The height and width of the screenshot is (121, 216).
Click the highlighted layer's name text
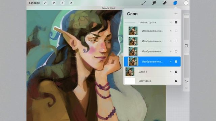(x=152, y=62)
